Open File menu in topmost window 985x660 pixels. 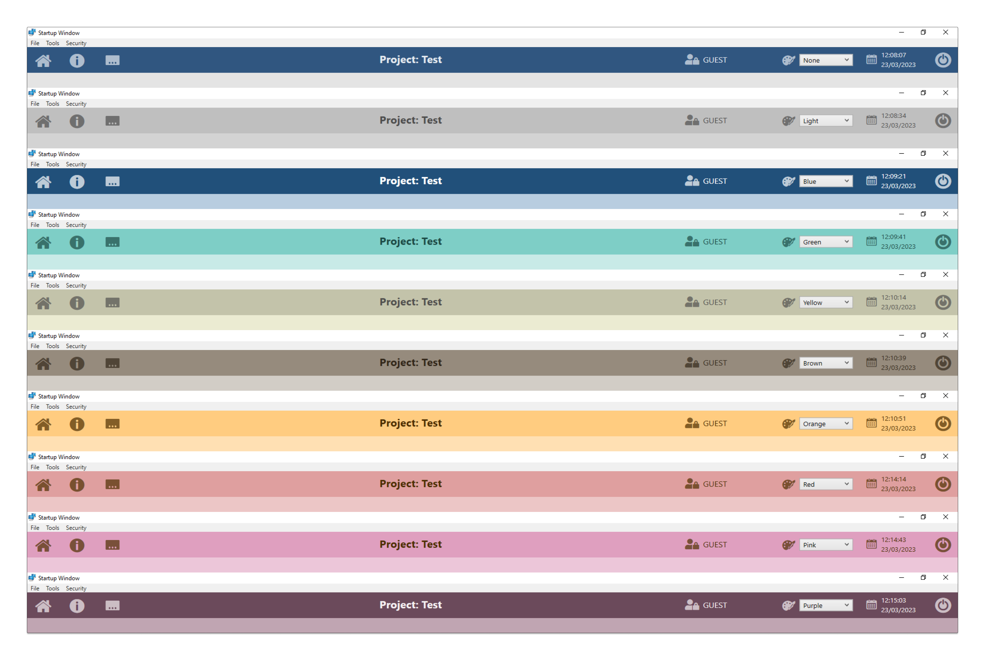(35, 43)
